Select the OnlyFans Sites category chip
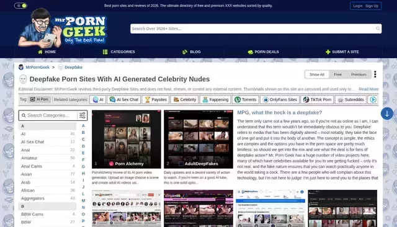Screen dimensions: 397x227 (280, 100)
